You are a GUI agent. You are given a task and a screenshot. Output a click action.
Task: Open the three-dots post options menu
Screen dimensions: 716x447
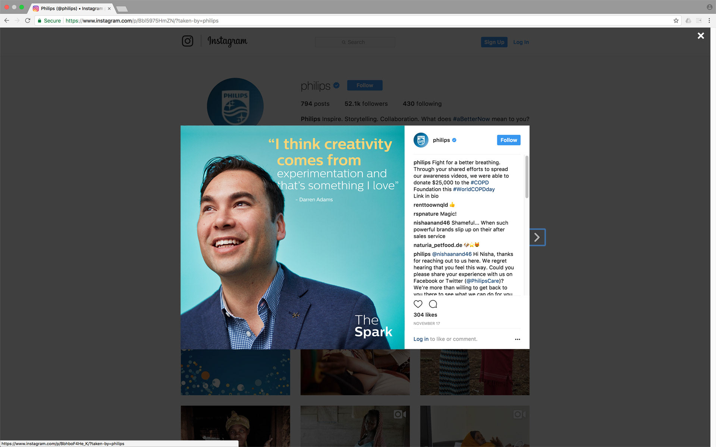coord(517,339)
